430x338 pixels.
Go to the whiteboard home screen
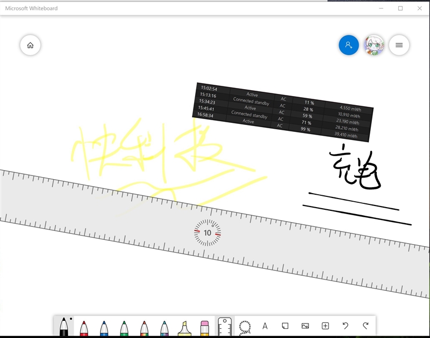coord(30,45)
